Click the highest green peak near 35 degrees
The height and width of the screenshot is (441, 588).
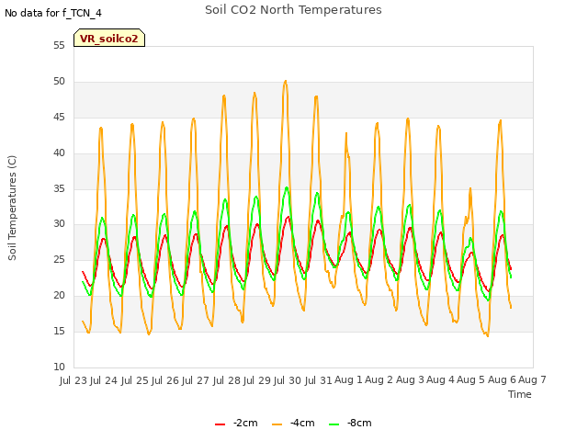[287, 187]
